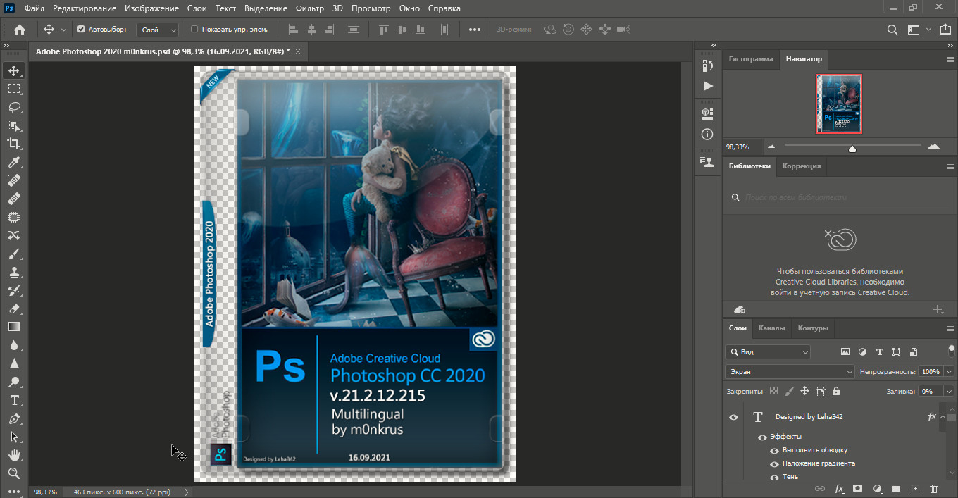Switch to the Каналы tab
Image resolution: width=958 pixels, height=498 pixels.
coord(771,328)
